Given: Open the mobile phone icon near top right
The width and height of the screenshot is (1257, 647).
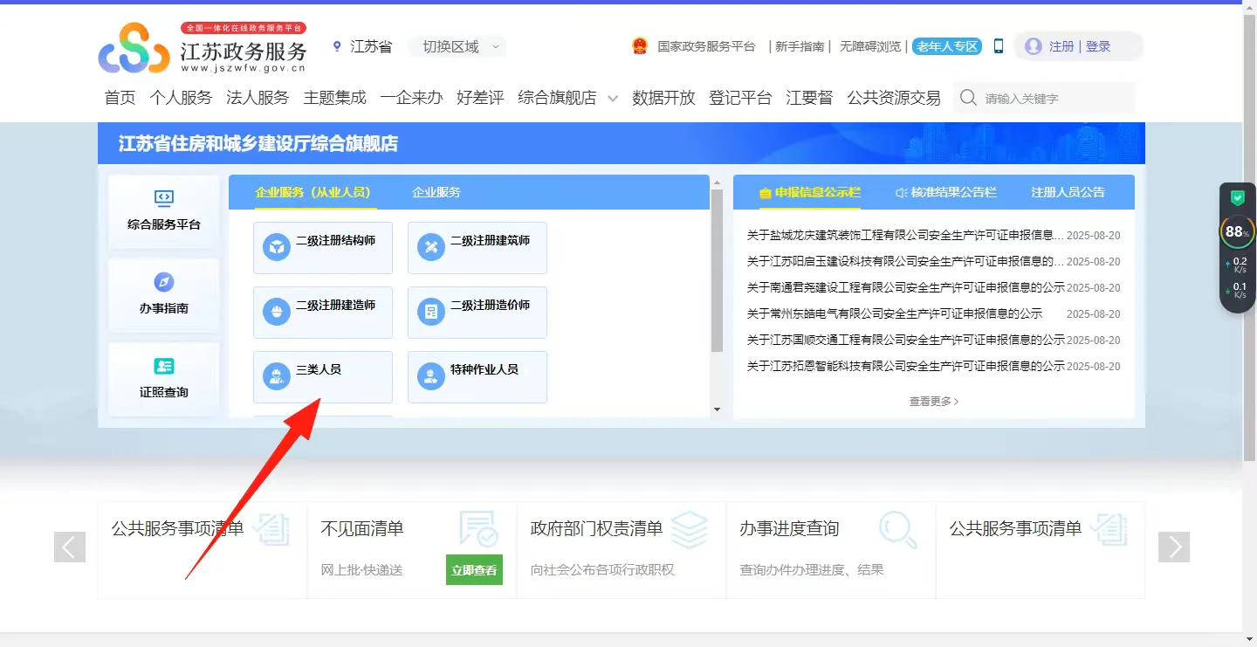Looking at the screenshot, I should [x=997, y=45].
